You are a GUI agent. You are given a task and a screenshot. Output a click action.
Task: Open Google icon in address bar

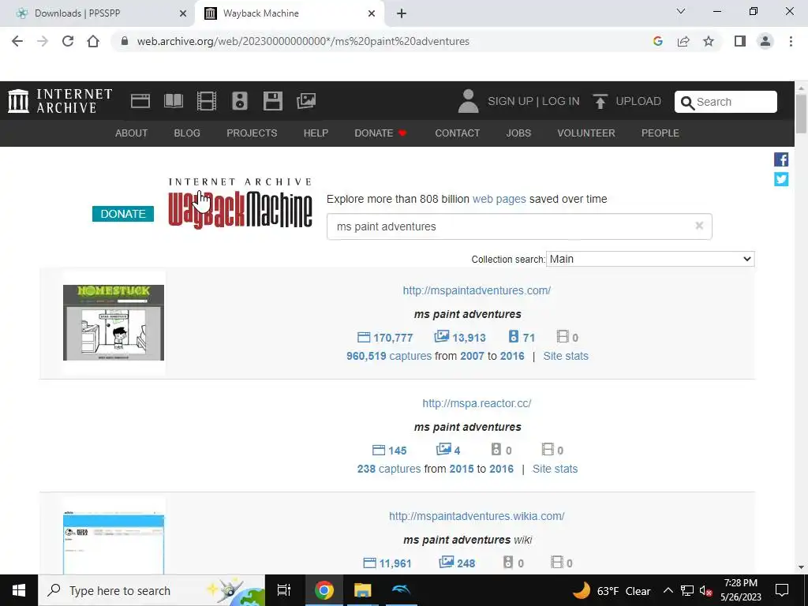pos(657,41)
